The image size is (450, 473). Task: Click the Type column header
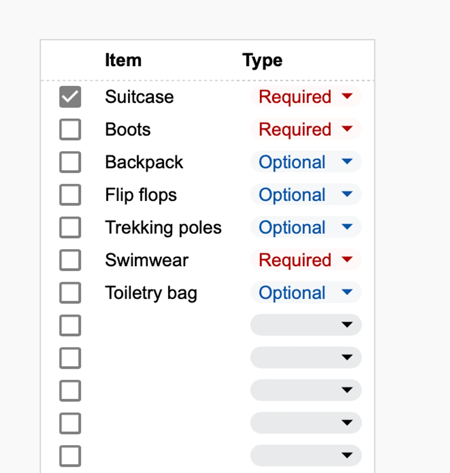pyautogui.click(x=262, y=60)
